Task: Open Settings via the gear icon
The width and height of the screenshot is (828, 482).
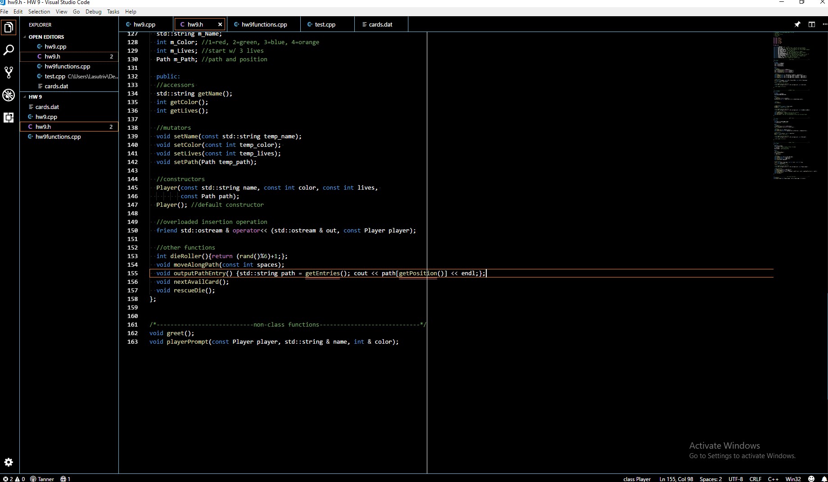Action: pyautogui.click(x=9, y=462)
